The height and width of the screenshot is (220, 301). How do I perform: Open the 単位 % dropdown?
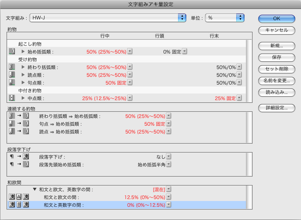pos(225,18)
